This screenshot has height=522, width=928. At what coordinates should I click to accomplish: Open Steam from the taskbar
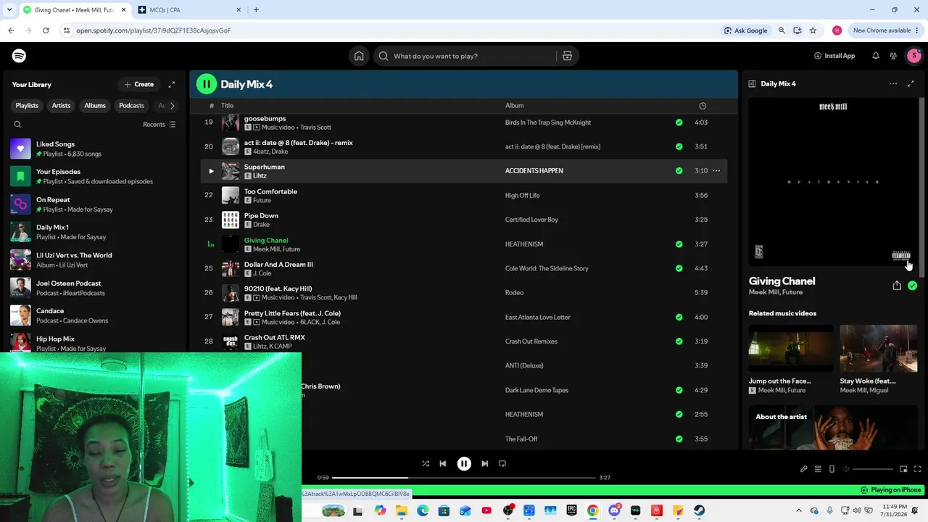tap(699, 511)
